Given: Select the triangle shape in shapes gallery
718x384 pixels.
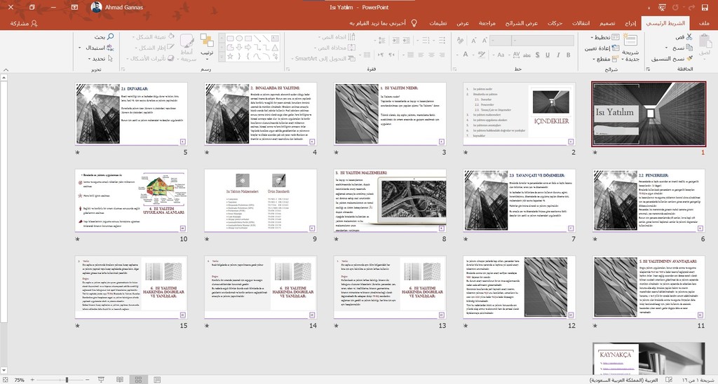Looking at the screenshot, I should point(275,47).
